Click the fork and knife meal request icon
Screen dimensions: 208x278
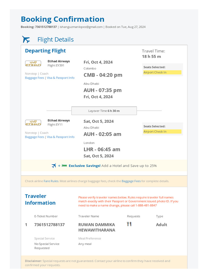[129, 224]
